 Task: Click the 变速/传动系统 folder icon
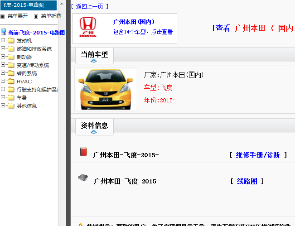coord(11,65)
